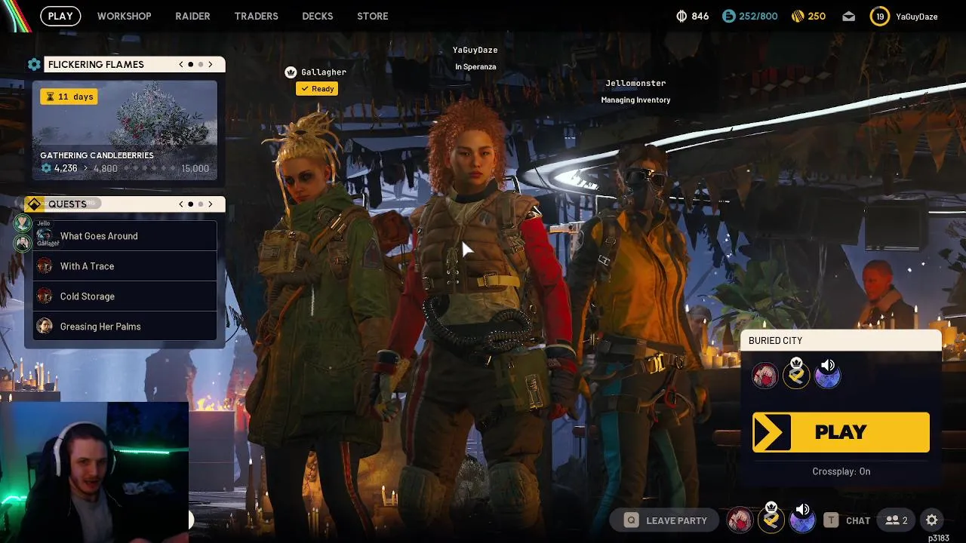This screenshot has width=966, height=543.
Task: Open the mail inbox envelope icon
Action: click(849, 16)
